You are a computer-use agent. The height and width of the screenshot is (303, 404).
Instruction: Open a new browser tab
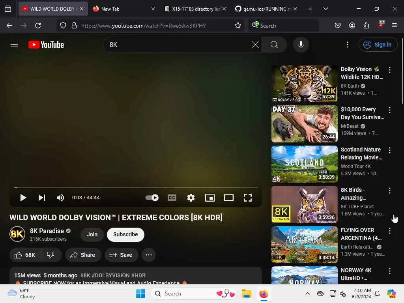point(310,9)
